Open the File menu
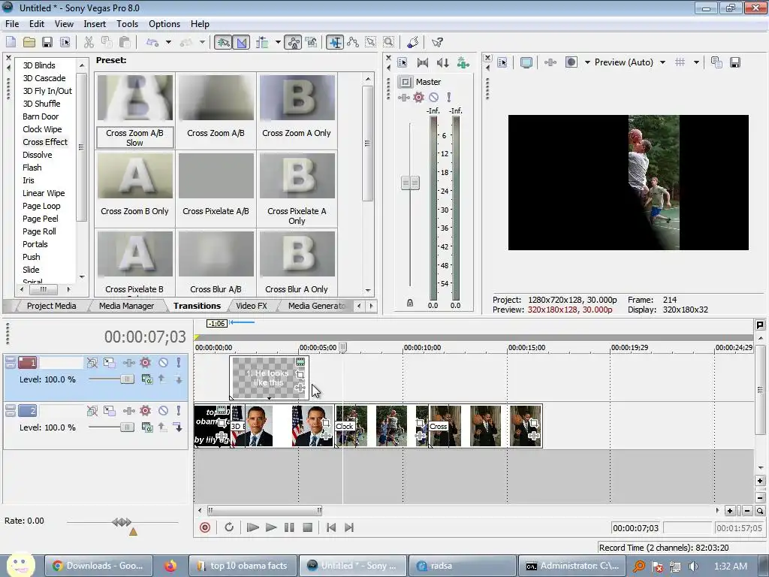The width and height of the screenshot is (769, 577). point(12,24)
